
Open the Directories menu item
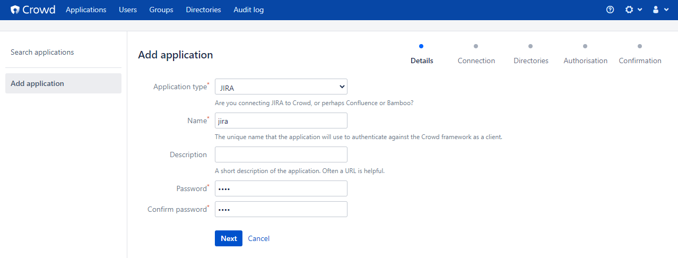tap(203, 10)
